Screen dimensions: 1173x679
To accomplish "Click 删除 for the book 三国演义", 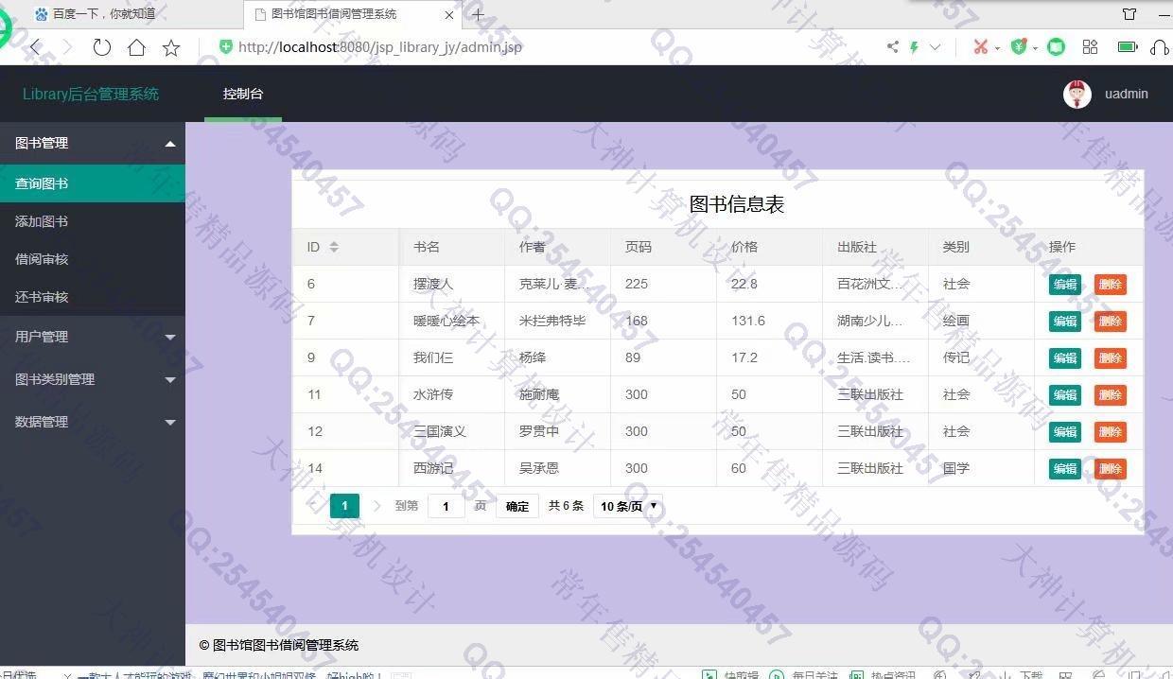I will 1111,432.
